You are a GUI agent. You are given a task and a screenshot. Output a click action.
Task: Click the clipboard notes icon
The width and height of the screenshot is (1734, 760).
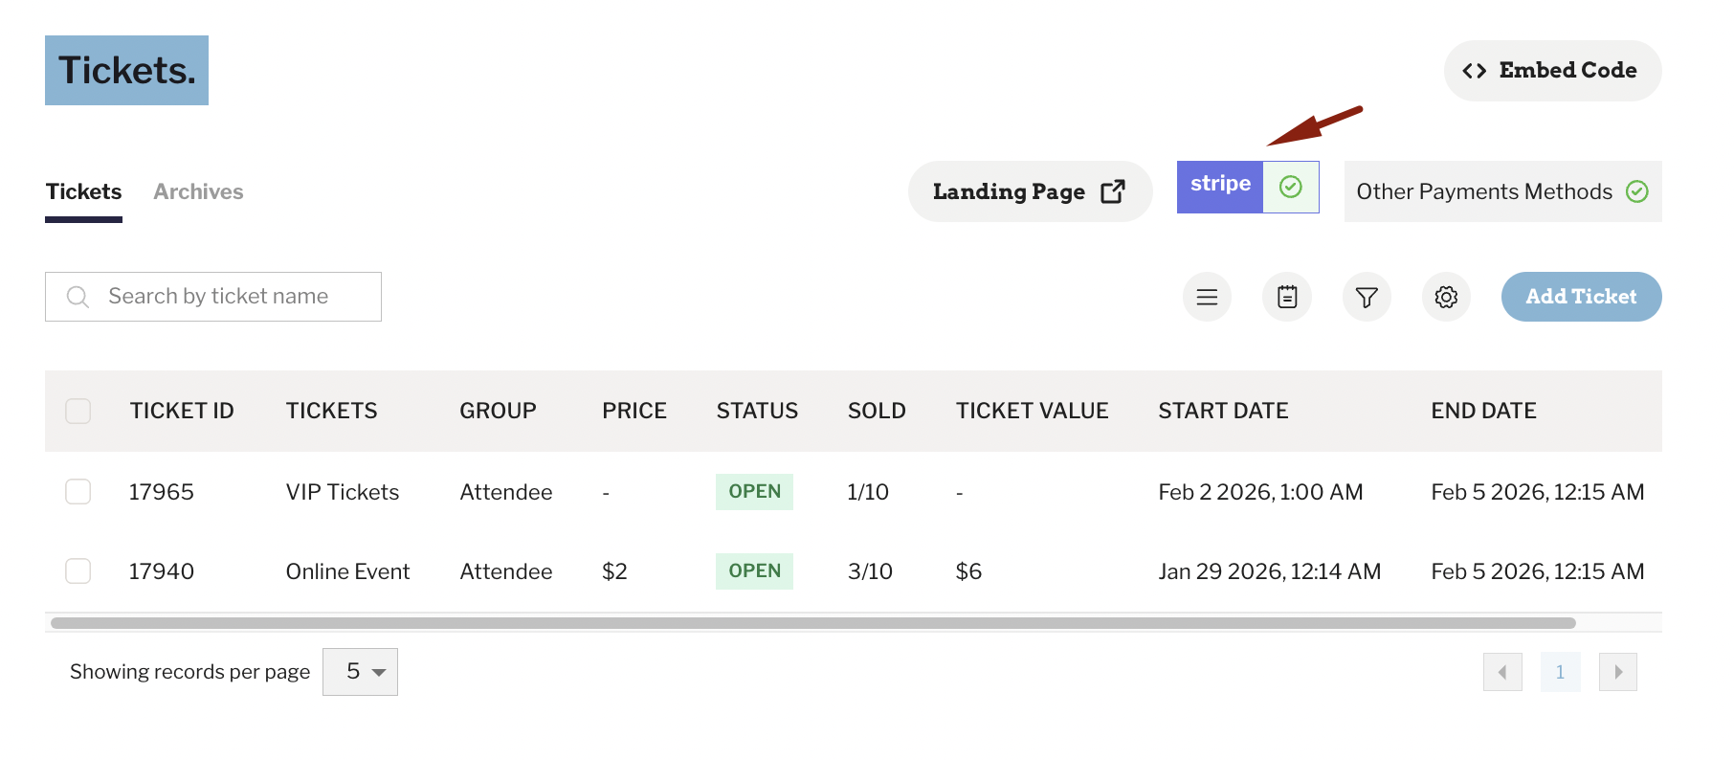click(x=1287, y=297)
